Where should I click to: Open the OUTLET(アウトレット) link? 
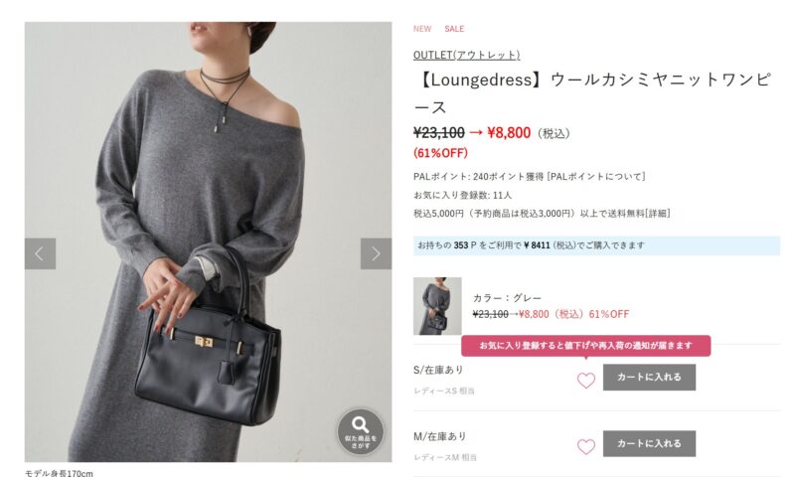[466, 55]
